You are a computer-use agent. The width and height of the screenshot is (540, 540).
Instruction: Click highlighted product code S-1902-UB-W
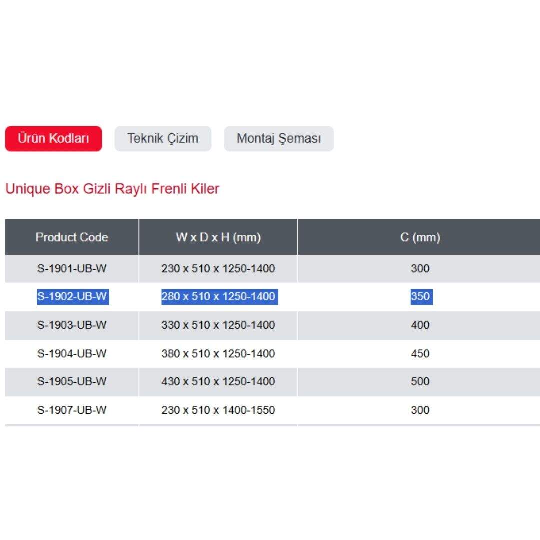[x=72, y=297]
